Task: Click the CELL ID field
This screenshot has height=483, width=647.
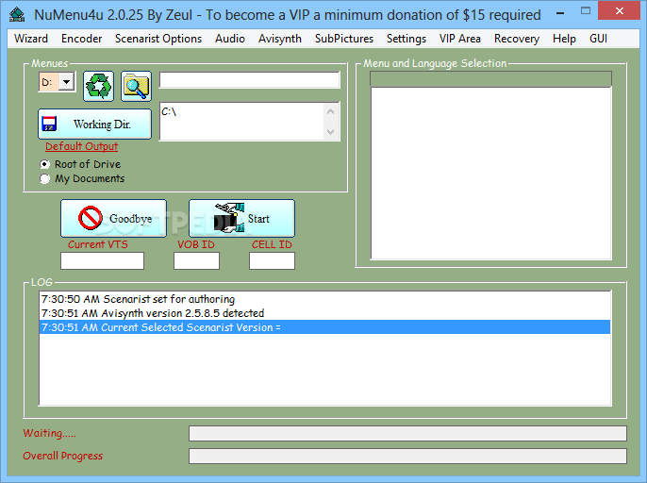Action: (x=272, y=261)
